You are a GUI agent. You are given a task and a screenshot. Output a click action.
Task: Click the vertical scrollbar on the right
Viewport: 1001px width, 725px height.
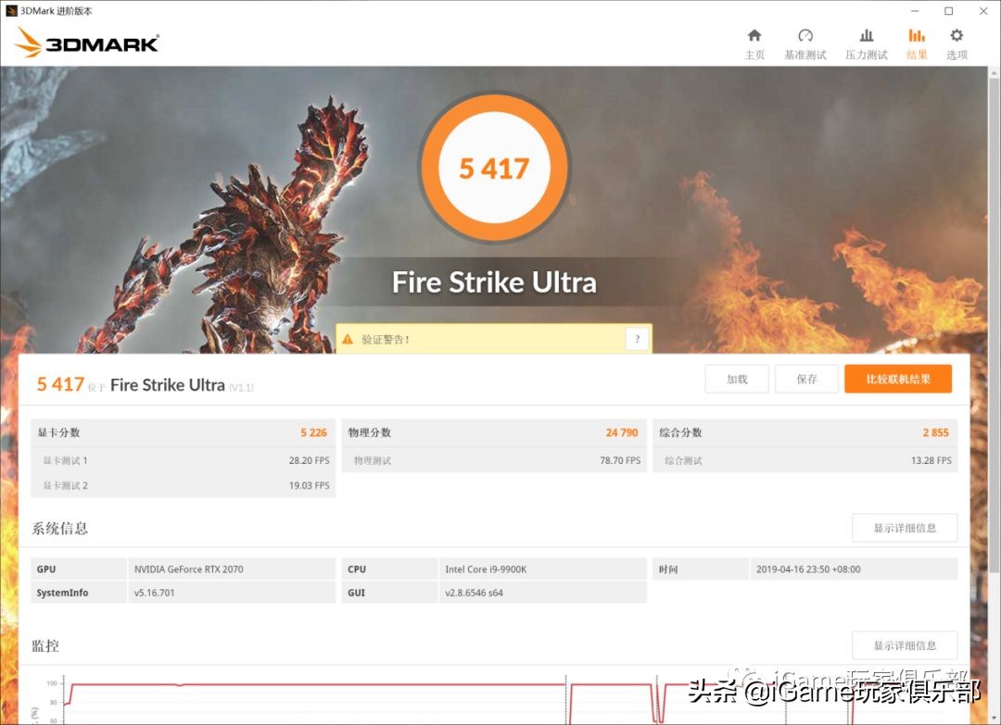tap(994, 325)
